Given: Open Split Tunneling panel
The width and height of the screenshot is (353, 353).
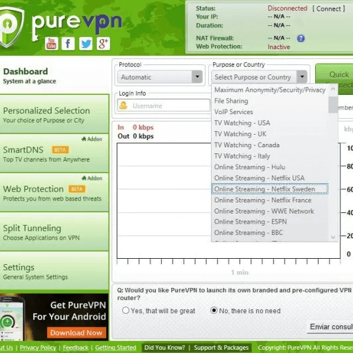Looking at the screenshot, I should click(54, 232).
